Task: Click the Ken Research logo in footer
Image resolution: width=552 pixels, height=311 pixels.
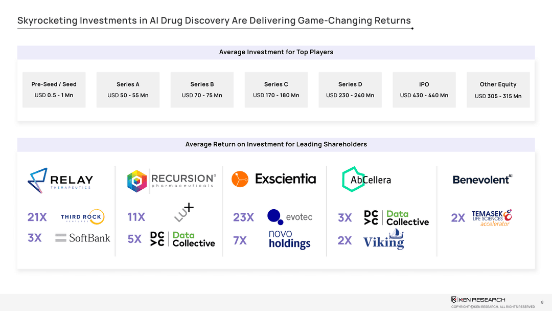Action: 478,300
